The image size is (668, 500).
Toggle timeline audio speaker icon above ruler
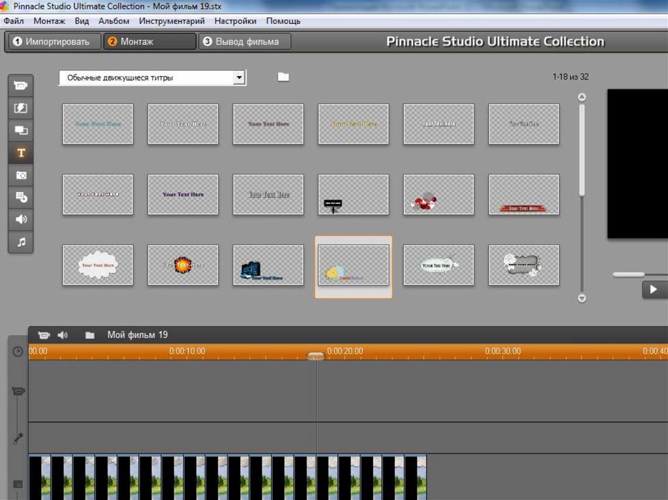pyautogui.click(x=63, y=335)
